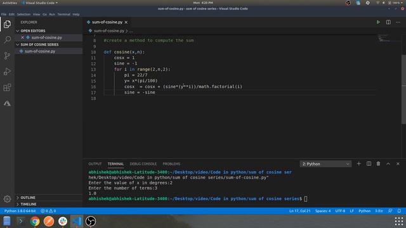Open the Manage gear in activity bar
The image size is (406, 228).
7,198
